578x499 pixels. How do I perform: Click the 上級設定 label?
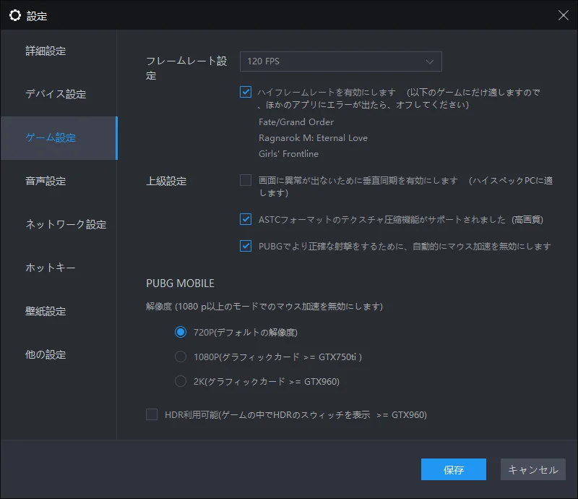[x=166, y=181]
